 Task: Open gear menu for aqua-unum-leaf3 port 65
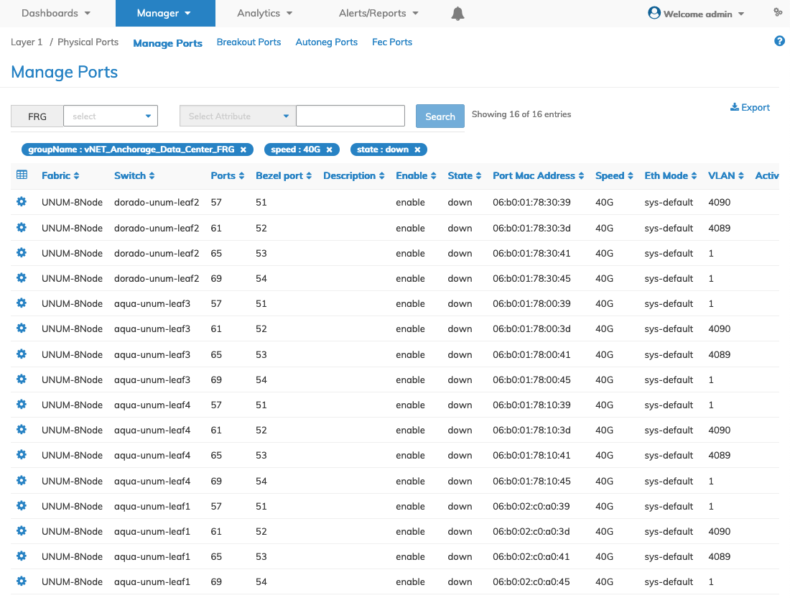point(21,354)
